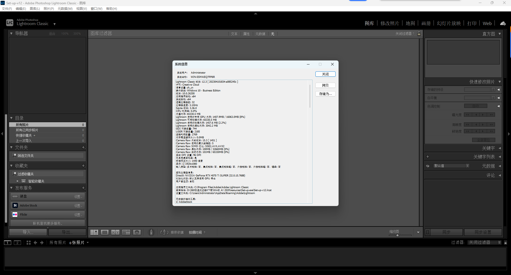Click the 拷贝 button in system info

(325, 85)
